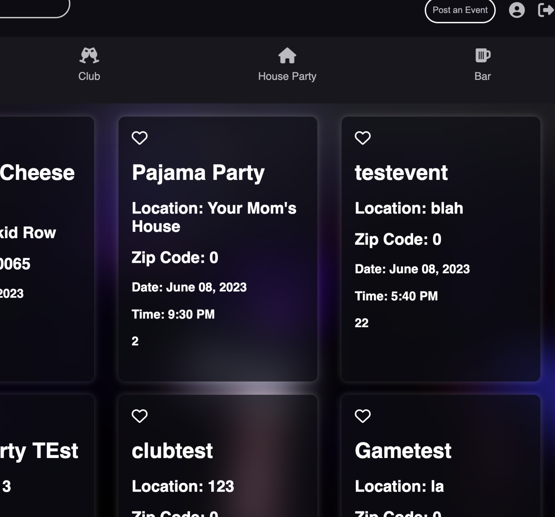555x517 pixels.
Task: Open the clubtest event title
Action: click(x=172, y=451)
